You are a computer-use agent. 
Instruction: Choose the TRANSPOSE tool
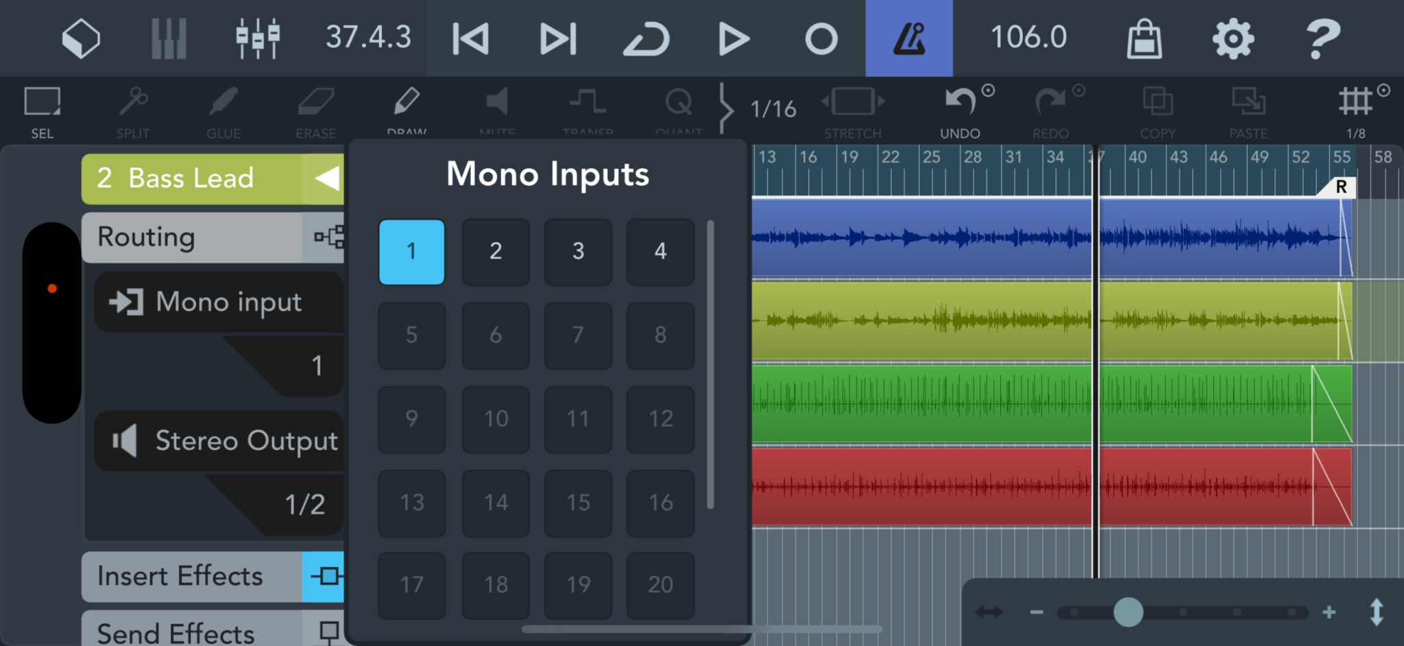click(x=588, y=110)
